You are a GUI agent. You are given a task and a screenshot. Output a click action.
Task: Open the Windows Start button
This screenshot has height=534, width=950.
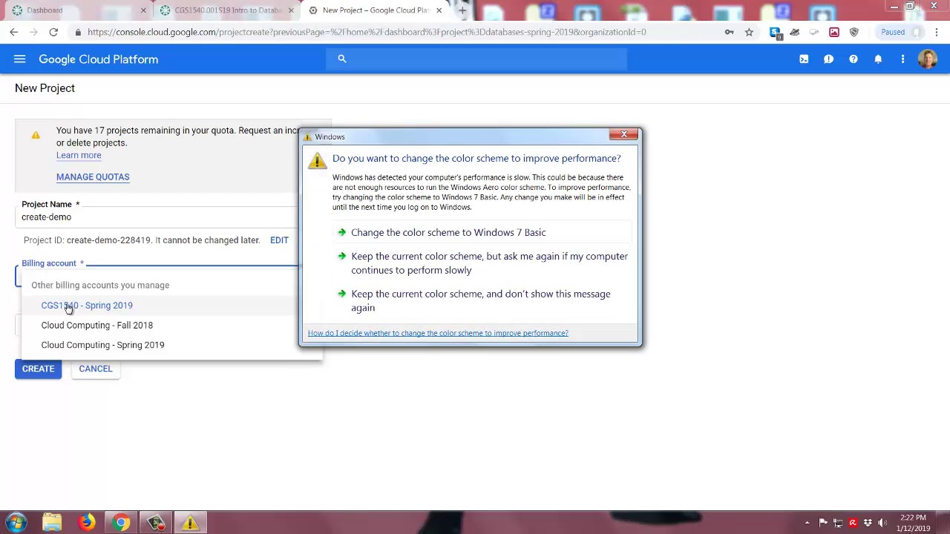click(16, 522)
